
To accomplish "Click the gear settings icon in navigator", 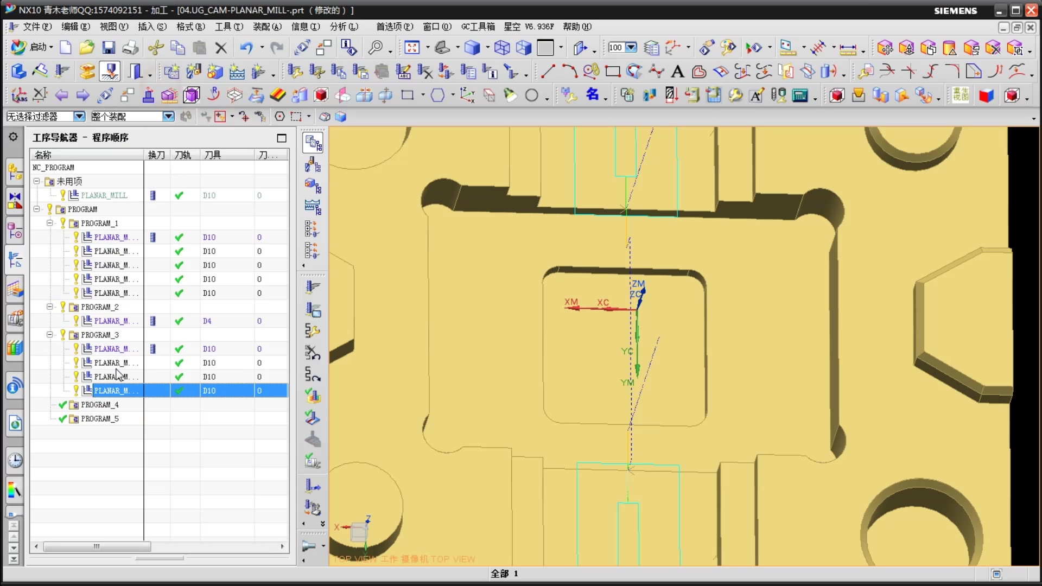I will 13,137.
